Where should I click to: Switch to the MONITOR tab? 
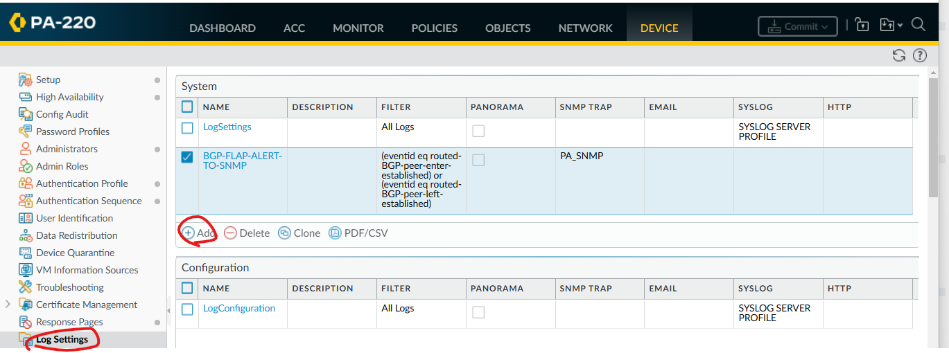pyautogui.click(x=358, y=28)
